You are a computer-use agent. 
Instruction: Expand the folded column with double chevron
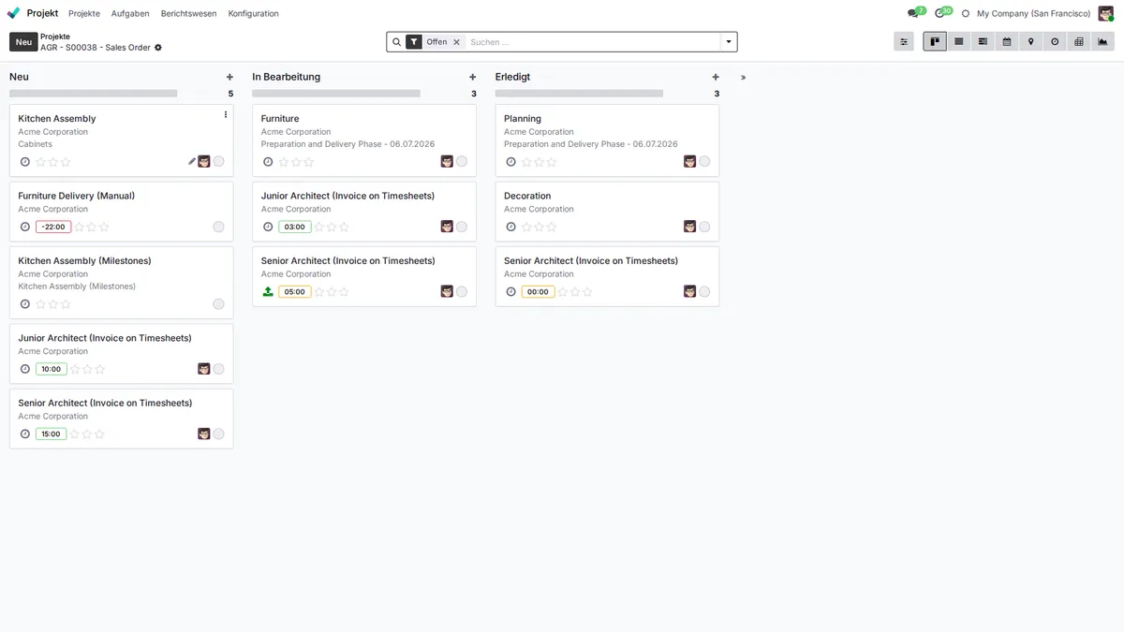pyautogui.click(x=744, y=78)
